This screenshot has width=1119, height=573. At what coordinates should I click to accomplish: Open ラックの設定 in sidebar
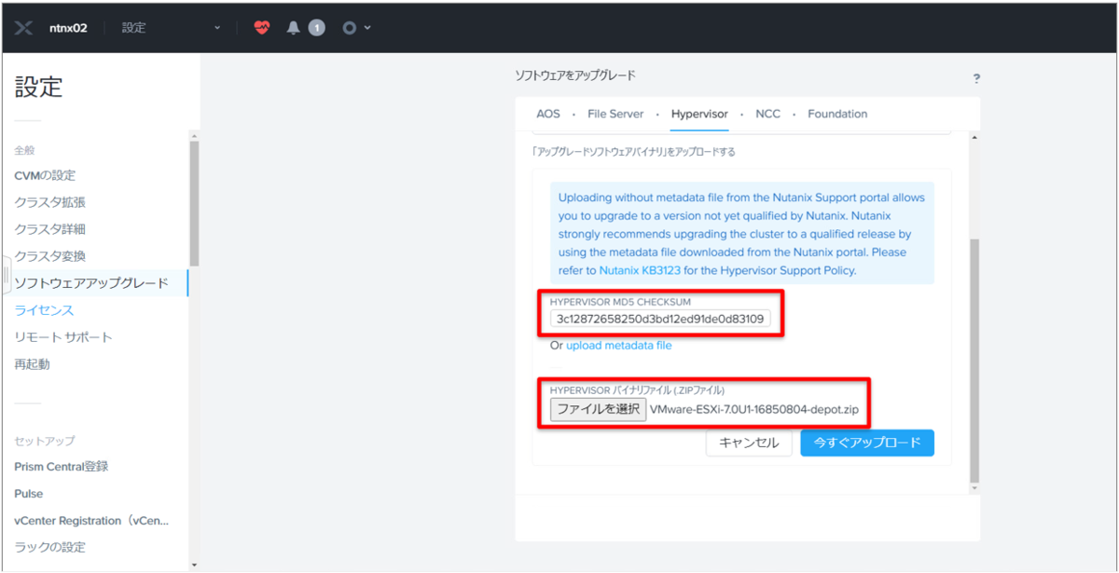(49, 547)
